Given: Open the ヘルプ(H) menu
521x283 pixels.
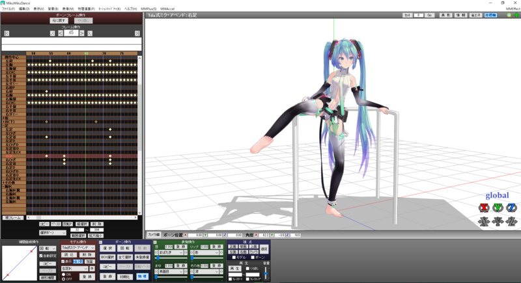Looking at the screenshot, I should [130, 9].
